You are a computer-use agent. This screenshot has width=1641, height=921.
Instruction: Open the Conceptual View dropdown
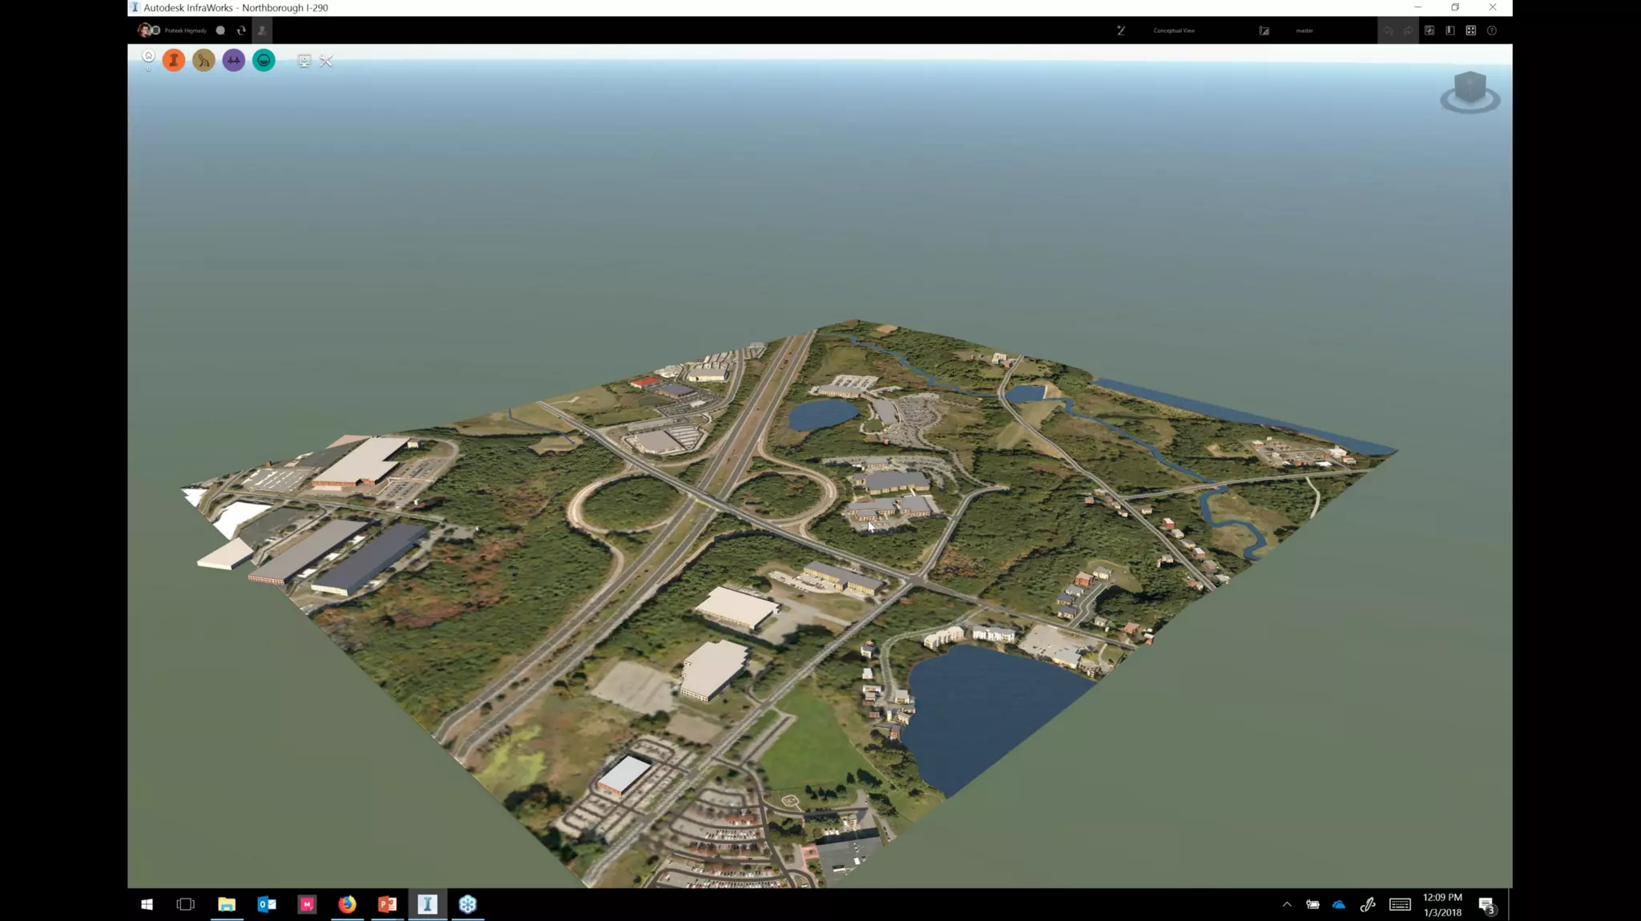[1174, 30]
